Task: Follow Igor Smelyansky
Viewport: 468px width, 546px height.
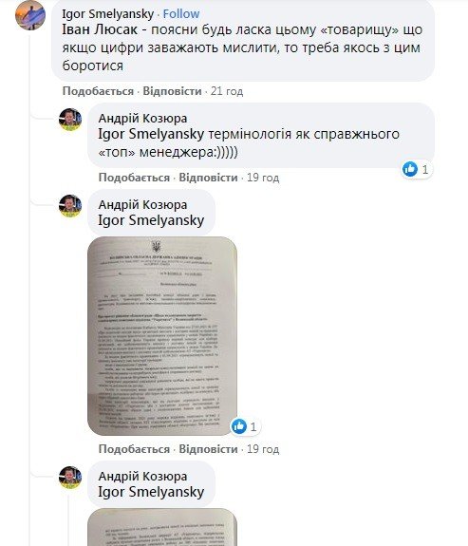Action: [x=181, y=14]
